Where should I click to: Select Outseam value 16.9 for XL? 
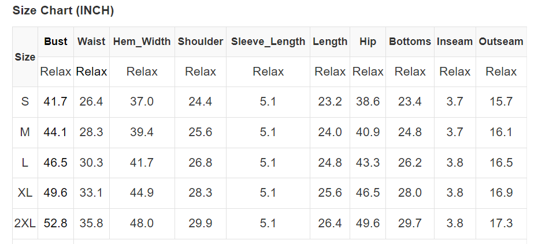pyautogui.click(x=501, y=193)
